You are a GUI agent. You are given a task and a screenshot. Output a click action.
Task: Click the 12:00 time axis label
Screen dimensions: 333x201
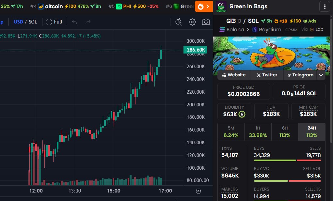tap(36, 191)
